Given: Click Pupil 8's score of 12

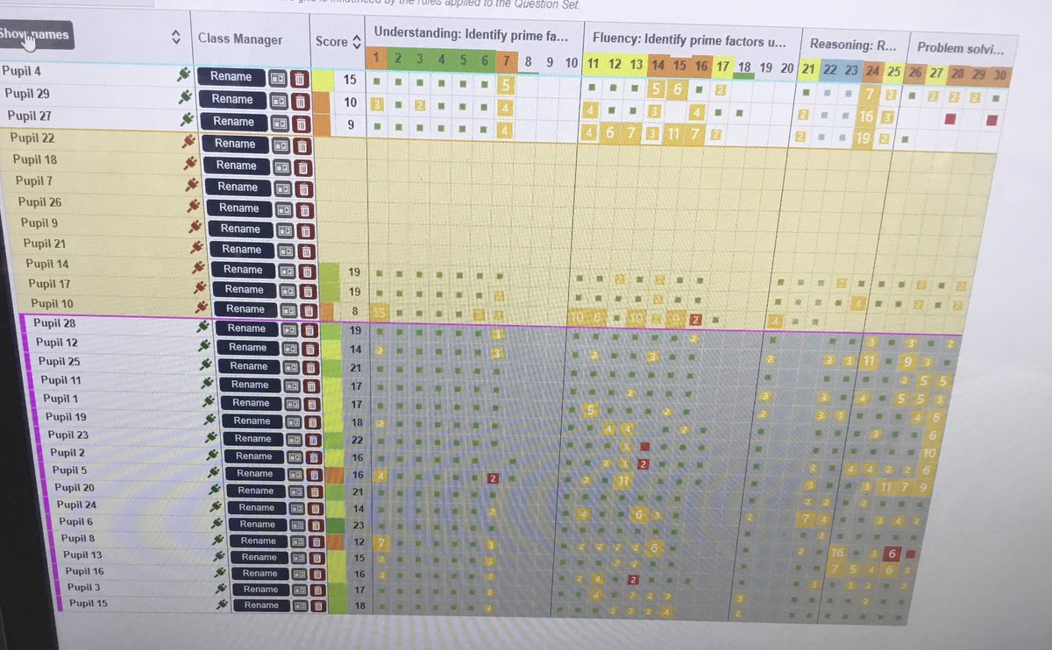Looking at the screenshot, I should (x=357, y=540).
